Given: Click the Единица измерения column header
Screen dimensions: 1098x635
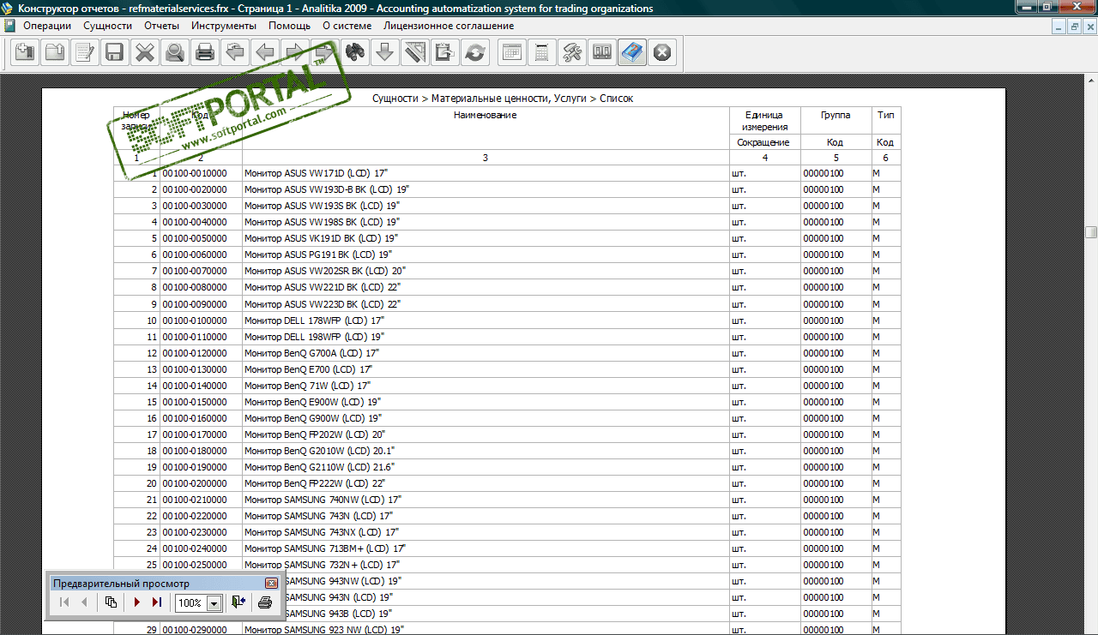Looking at the screenshot, I should tap(765, 121).
